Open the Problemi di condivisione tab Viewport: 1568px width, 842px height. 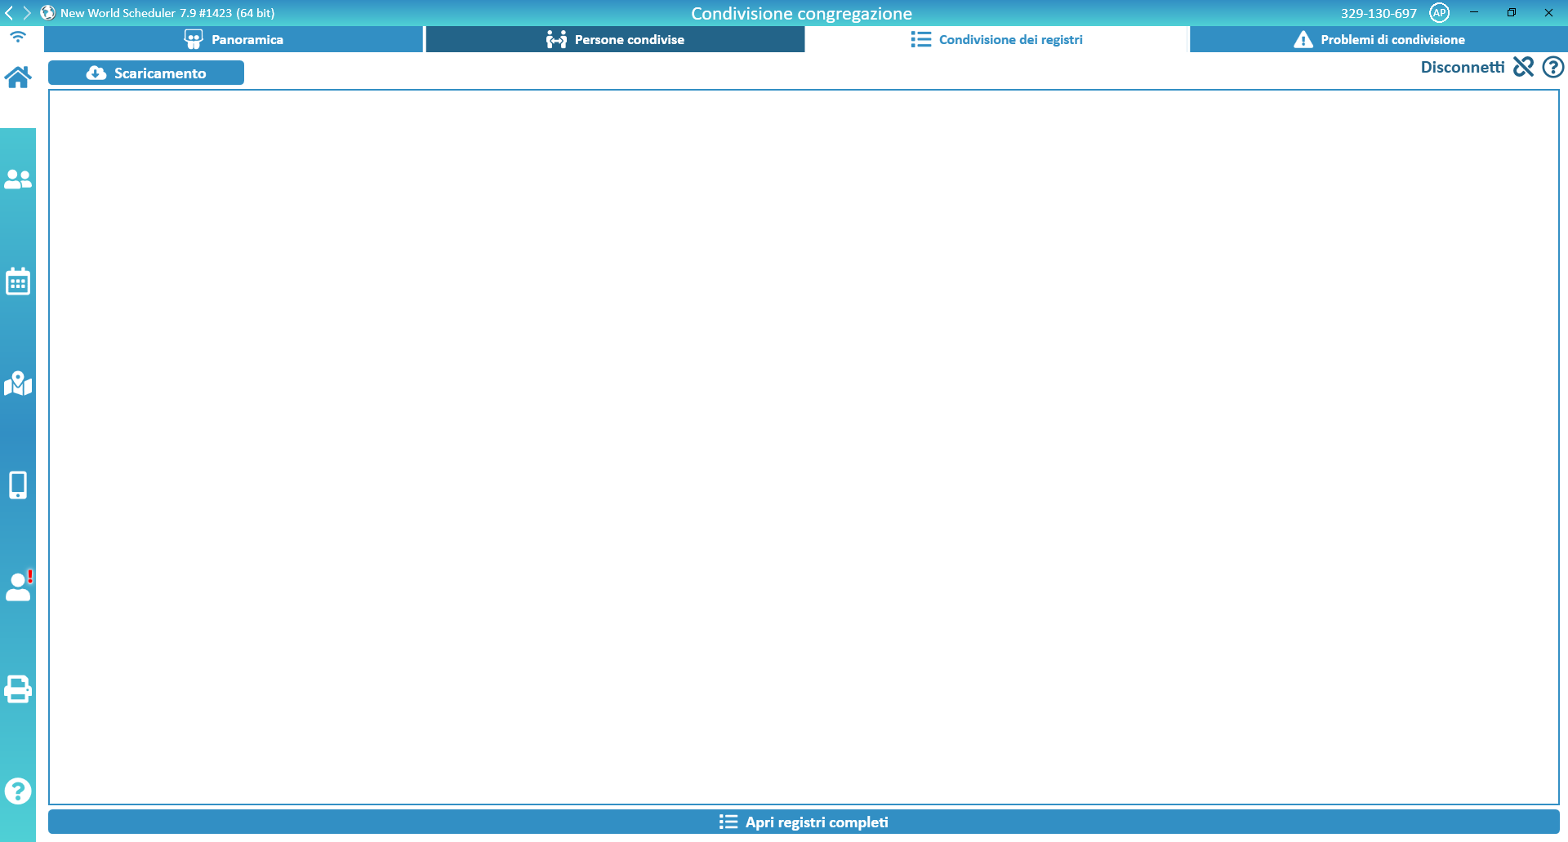(x=1379, y=39)
